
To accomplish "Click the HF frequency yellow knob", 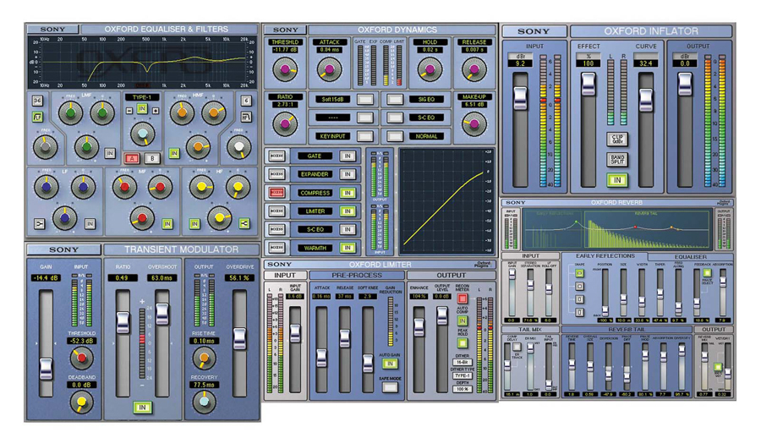I will click(x=201, y=187).
